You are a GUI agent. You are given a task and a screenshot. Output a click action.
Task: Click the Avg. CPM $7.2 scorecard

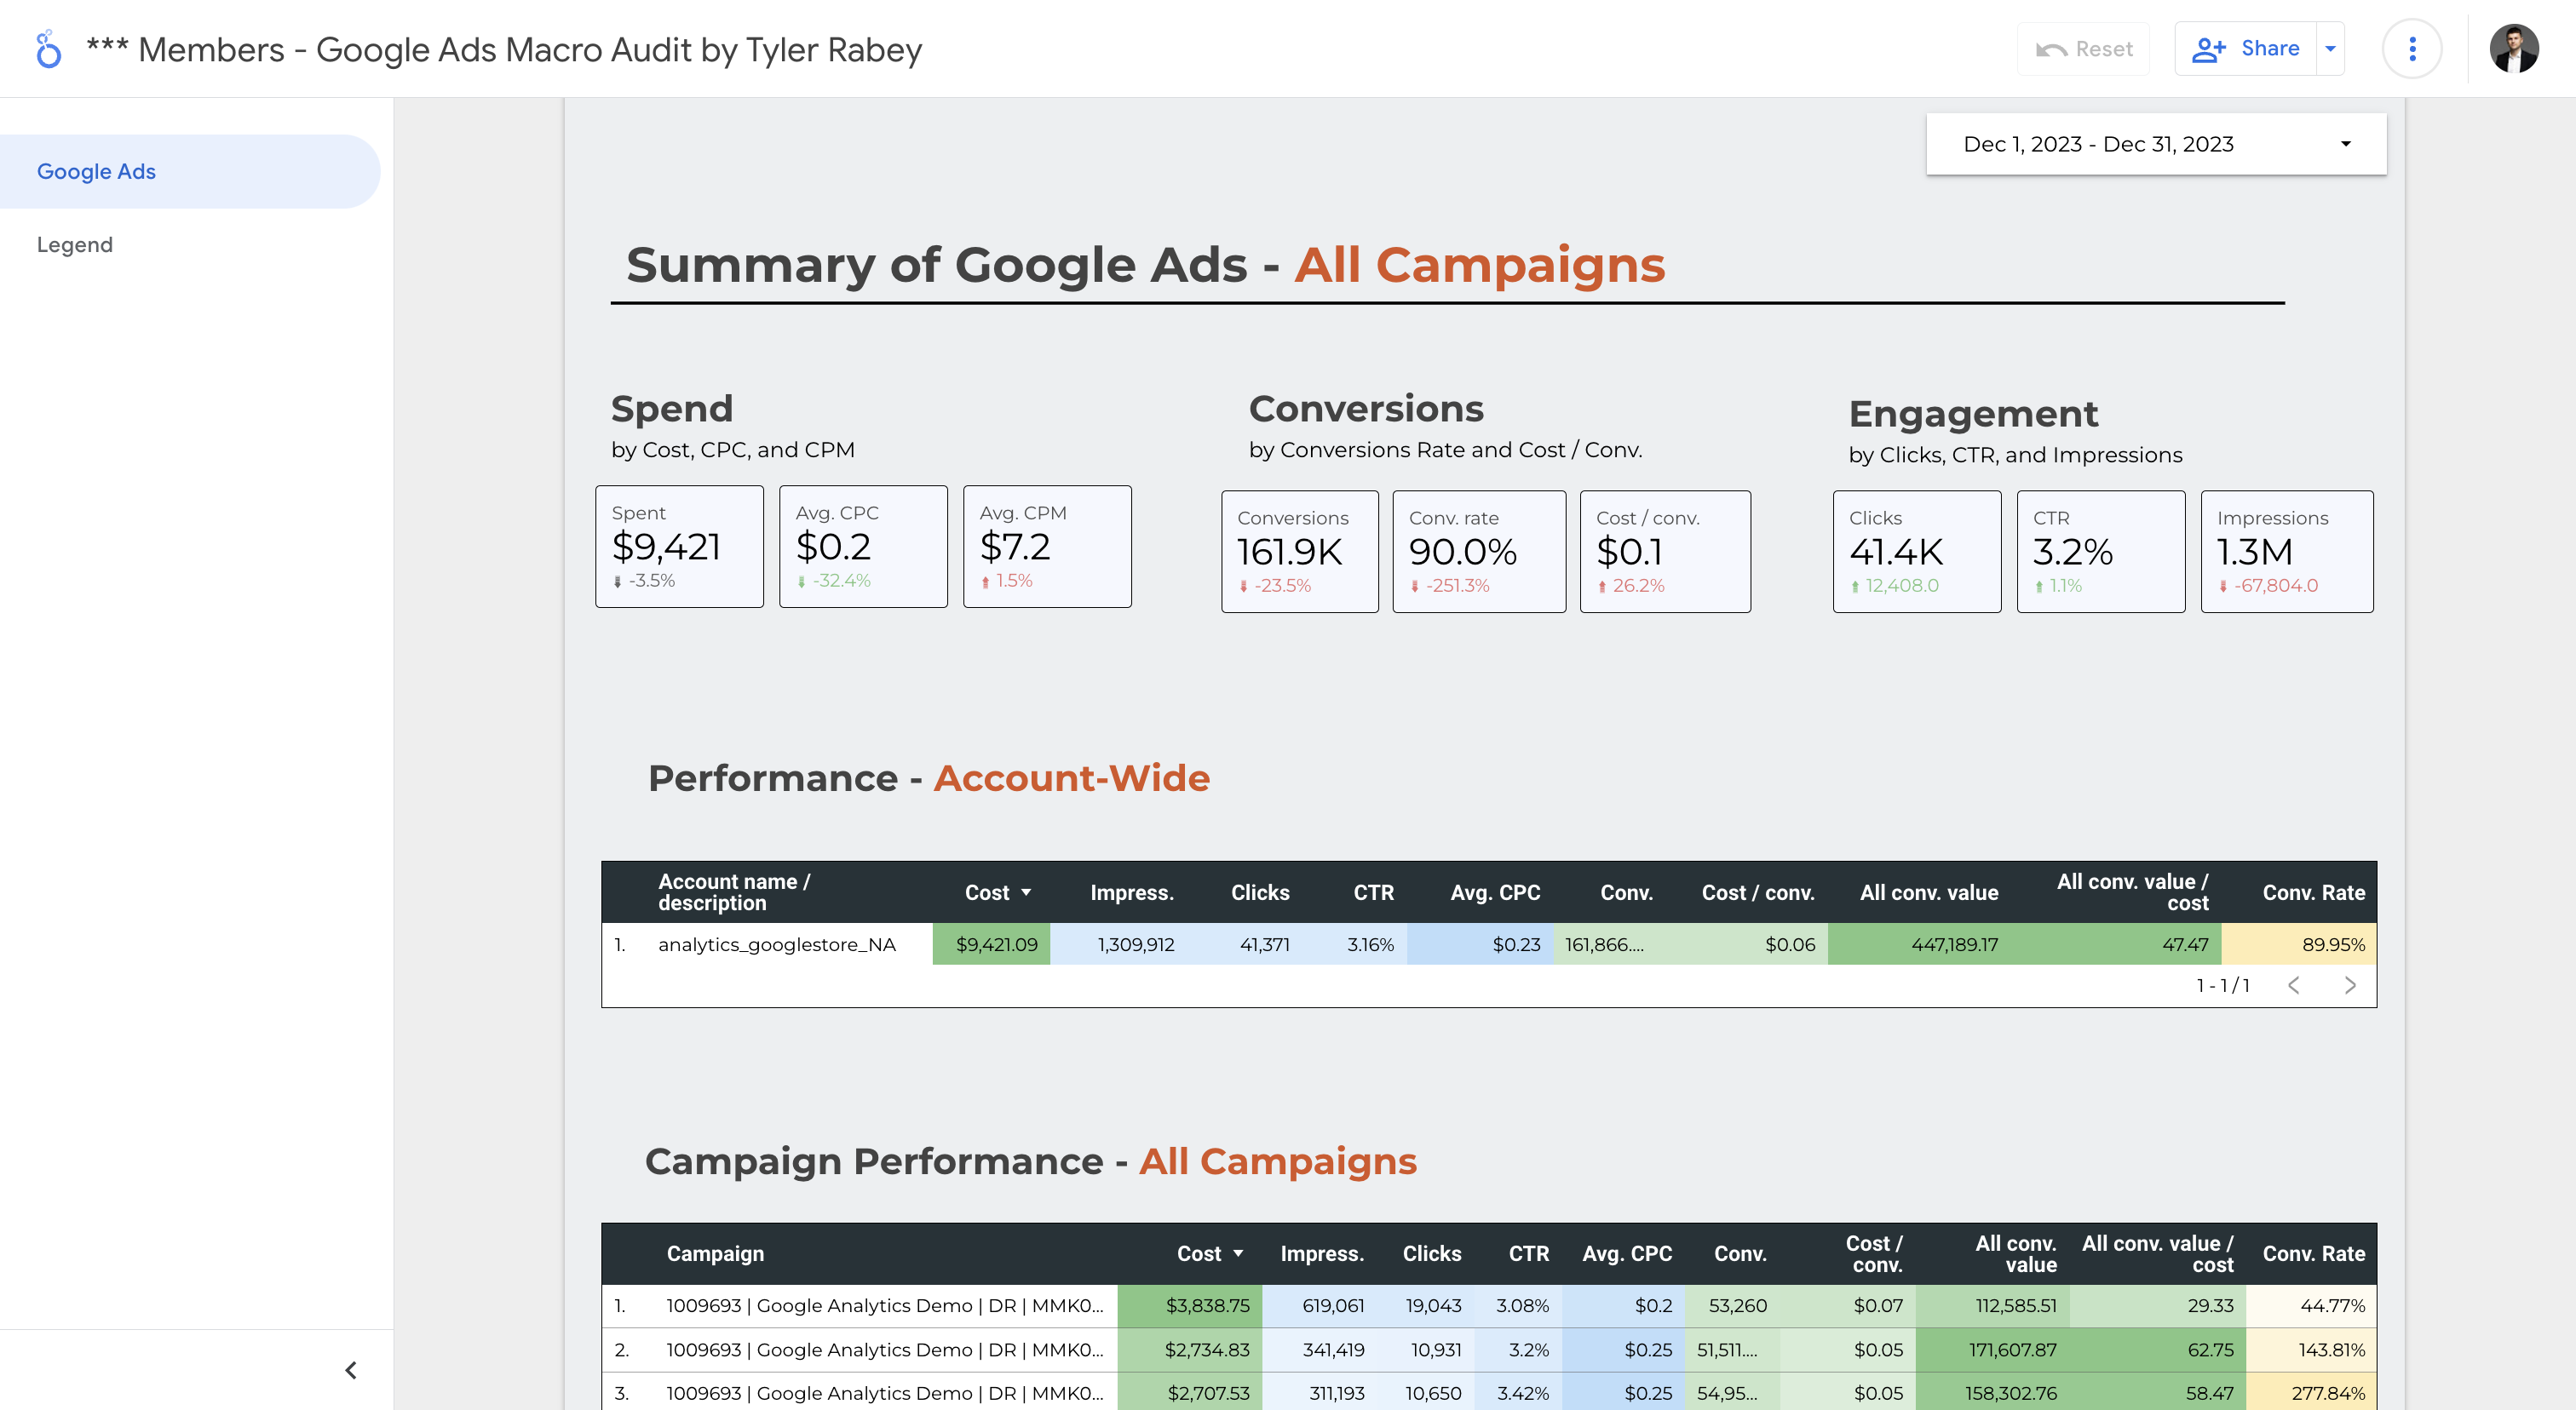(1048, 547)
